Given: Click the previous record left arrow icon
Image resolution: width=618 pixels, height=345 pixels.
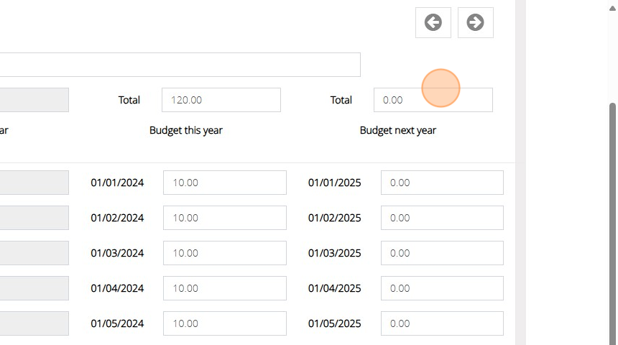Looking at the screenshot, I should pos(433,23).
